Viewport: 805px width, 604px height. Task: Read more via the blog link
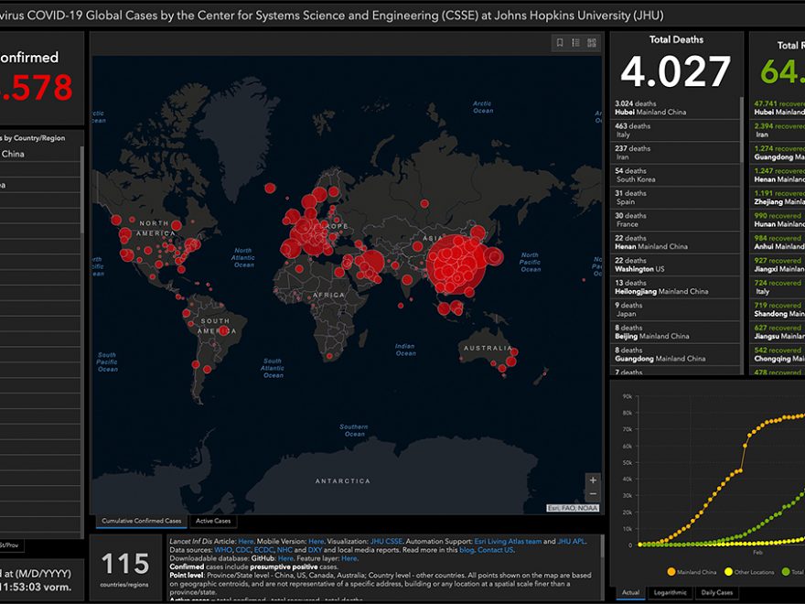click(467, 550)
